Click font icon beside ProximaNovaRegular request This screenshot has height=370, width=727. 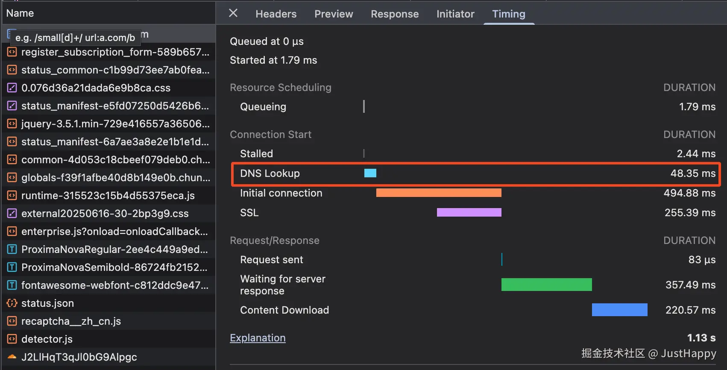pos(12,250)
